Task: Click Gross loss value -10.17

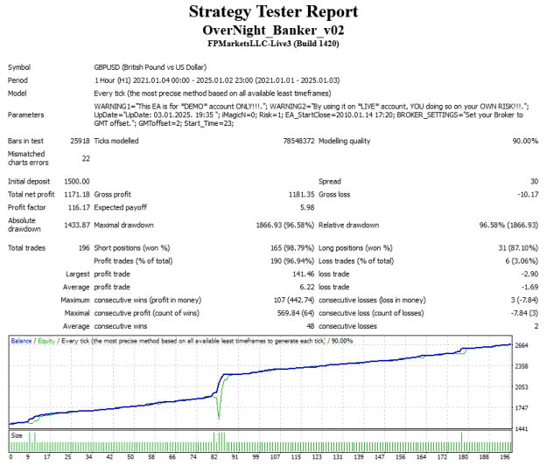Action: [528, 194]
